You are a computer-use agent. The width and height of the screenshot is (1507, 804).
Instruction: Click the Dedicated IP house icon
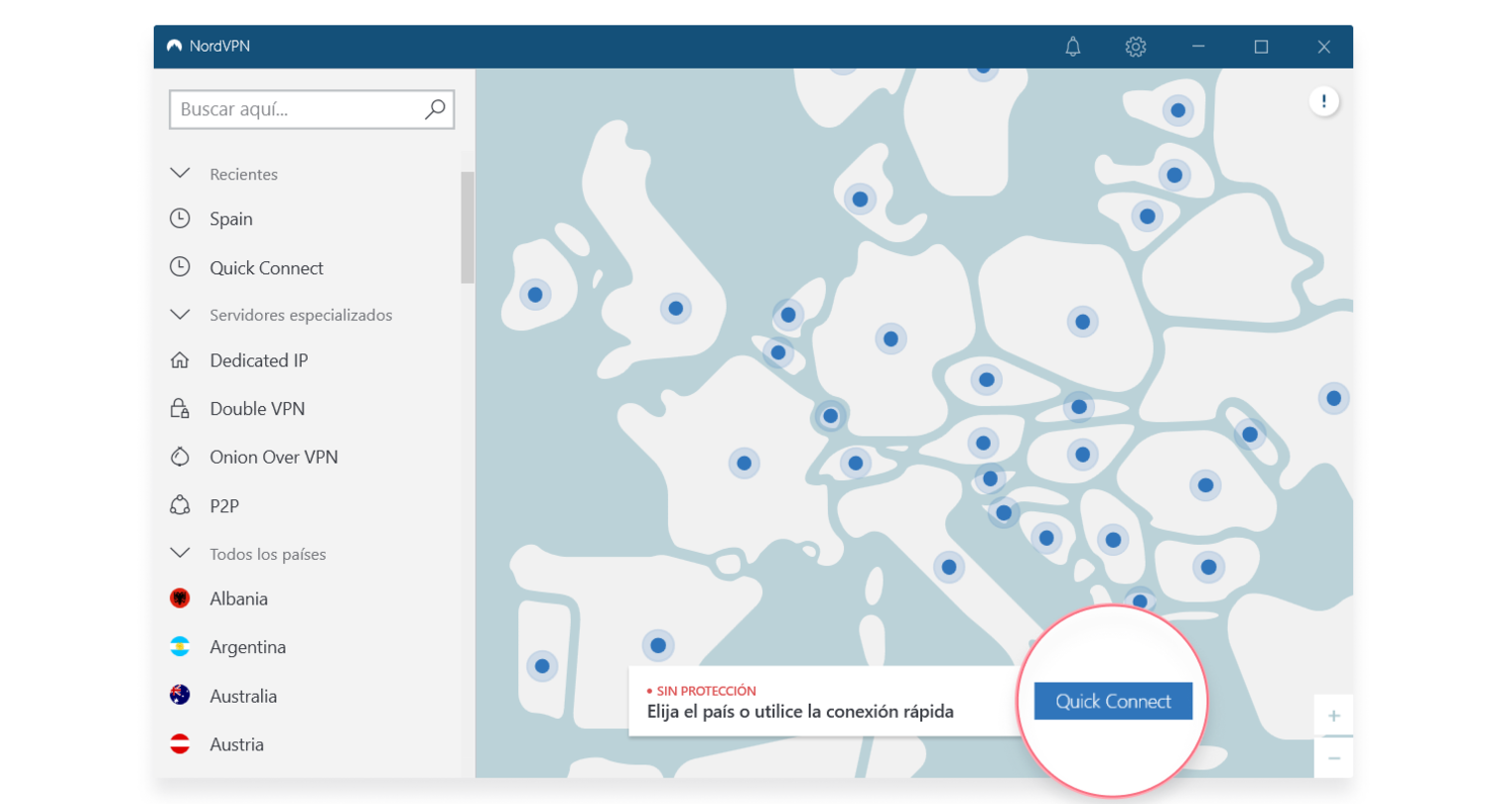[180, 360]
